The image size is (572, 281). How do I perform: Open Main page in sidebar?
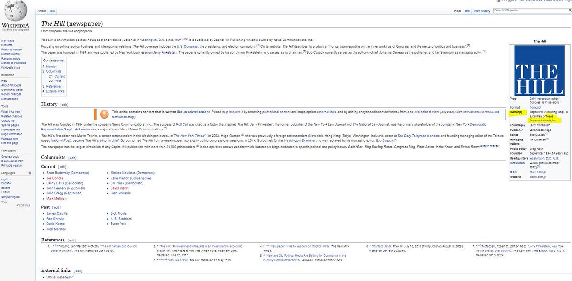point(8,41)
